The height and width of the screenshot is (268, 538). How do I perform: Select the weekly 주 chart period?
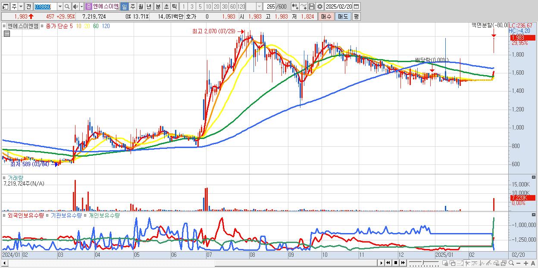coord(133,6)
